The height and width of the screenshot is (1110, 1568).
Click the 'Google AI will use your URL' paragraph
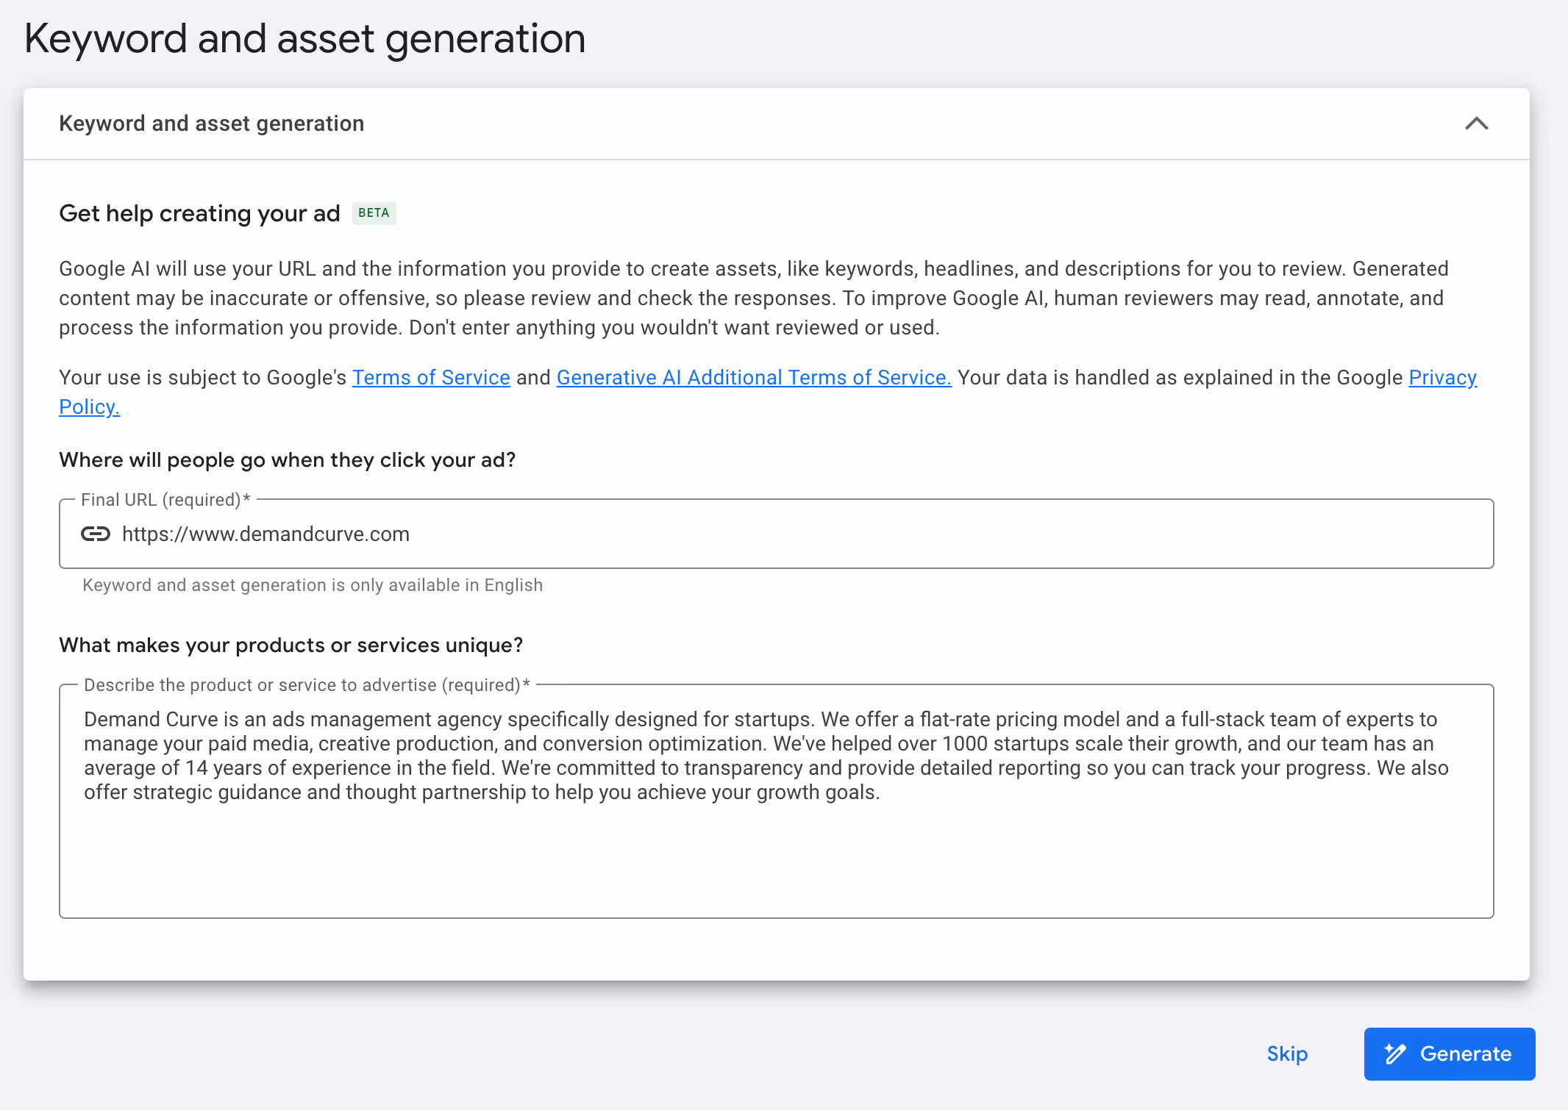click(x=754, y=298)
